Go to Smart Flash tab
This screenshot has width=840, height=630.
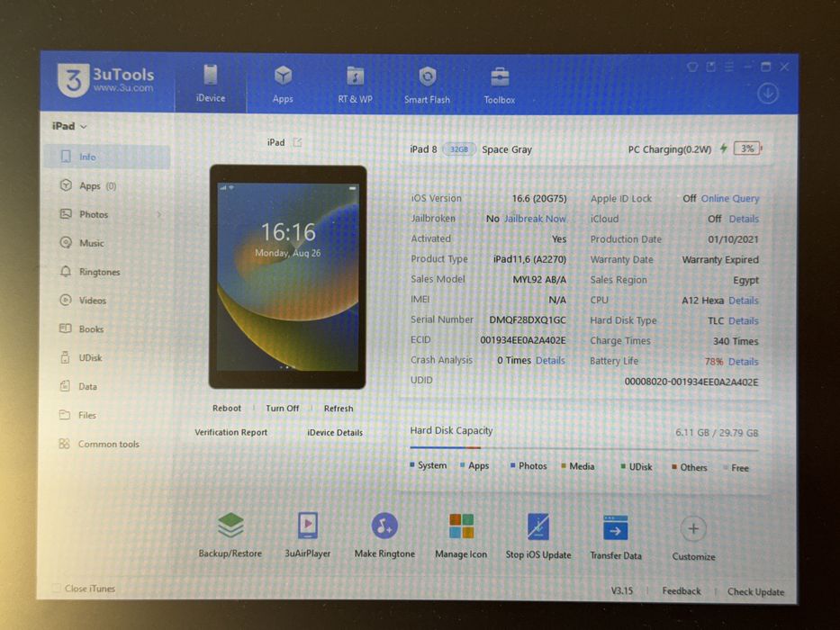click(427, 85)
